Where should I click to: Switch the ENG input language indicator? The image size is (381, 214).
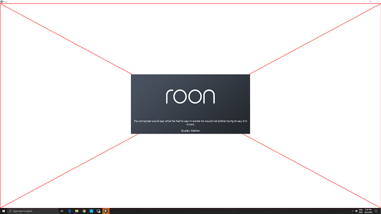coord(361,211)
